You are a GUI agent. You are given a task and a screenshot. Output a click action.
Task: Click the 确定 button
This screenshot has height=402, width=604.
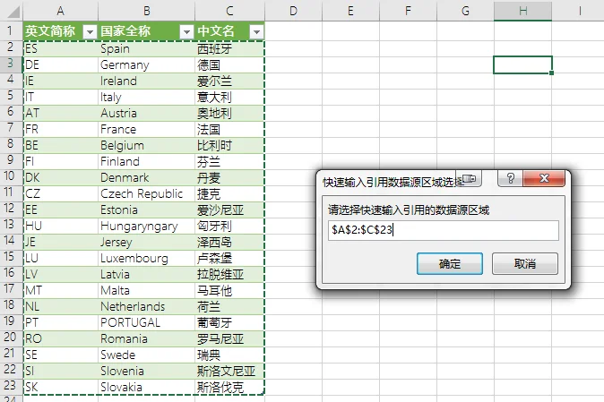point(450,264)
